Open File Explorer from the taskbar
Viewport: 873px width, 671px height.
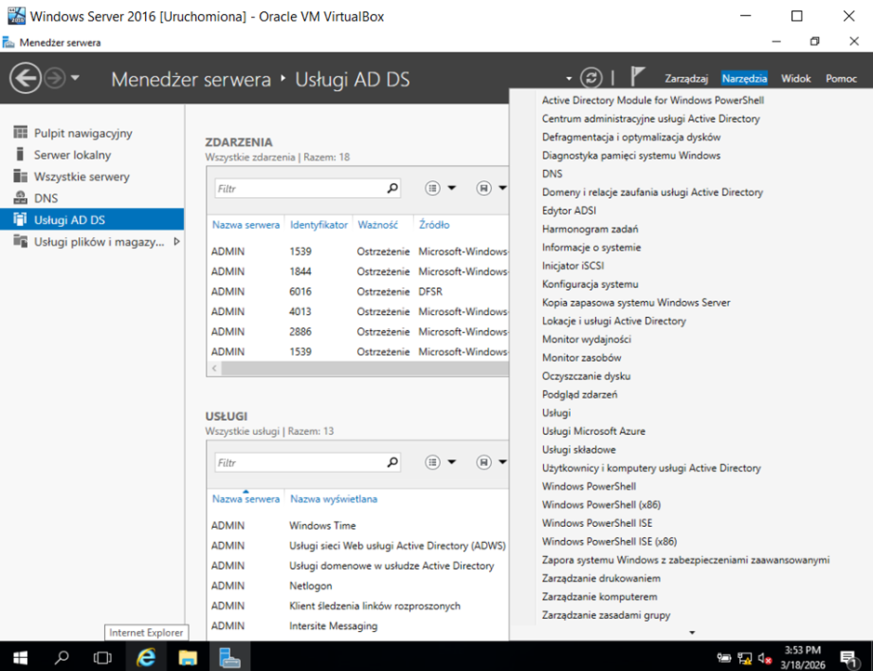188,657
